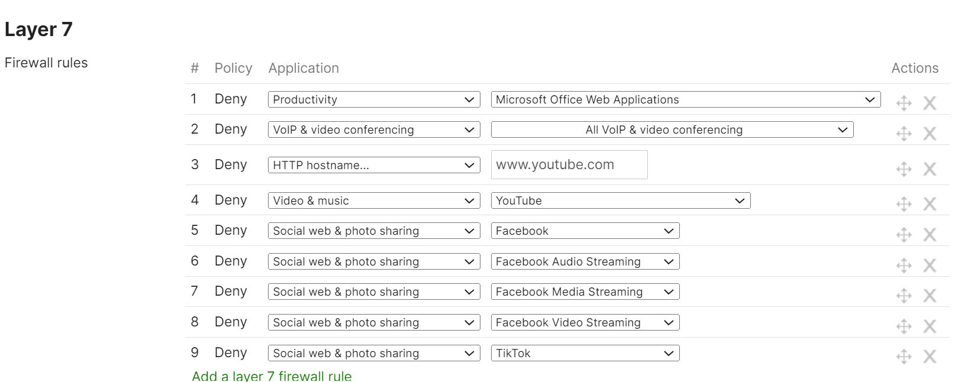Viewport: 968px width, 382px height.
Task: Click Add a layer 7 firewall rule
Action: [272, 376]
